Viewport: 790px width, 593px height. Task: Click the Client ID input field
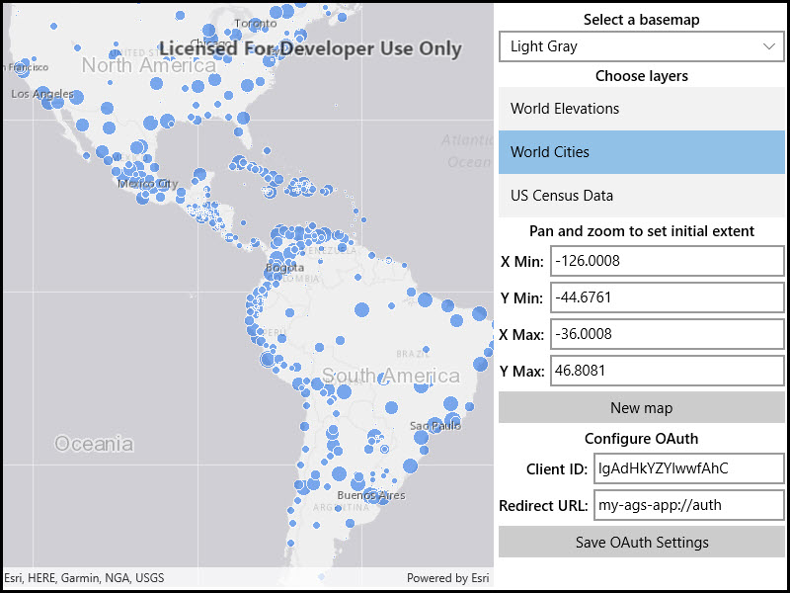point(688,468)
